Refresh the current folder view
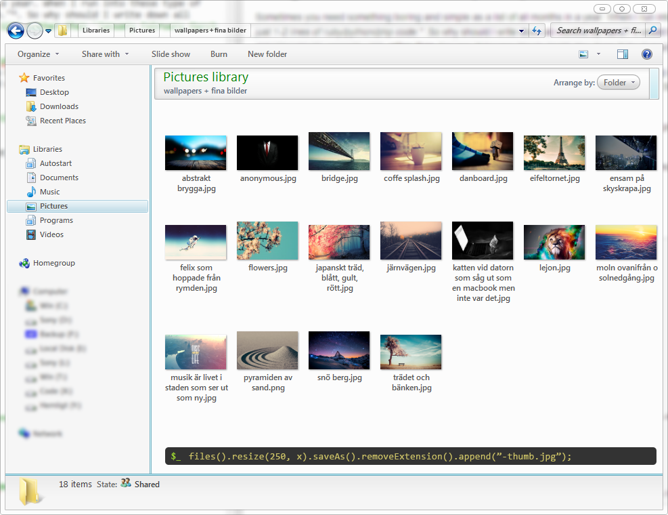 pos(536,30)
